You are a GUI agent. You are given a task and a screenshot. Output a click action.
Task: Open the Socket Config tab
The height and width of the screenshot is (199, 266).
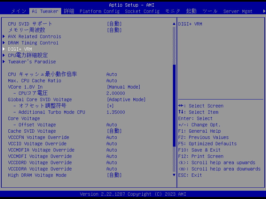point(142,11)
